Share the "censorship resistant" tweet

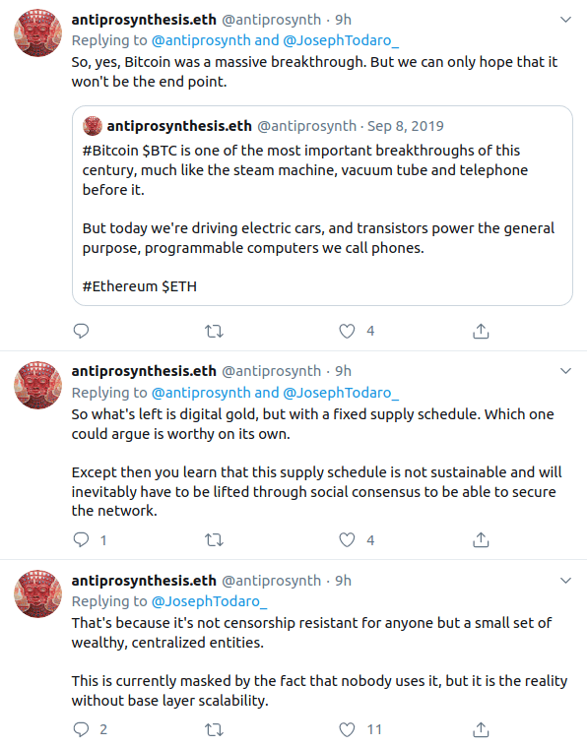tap(481, 729)
